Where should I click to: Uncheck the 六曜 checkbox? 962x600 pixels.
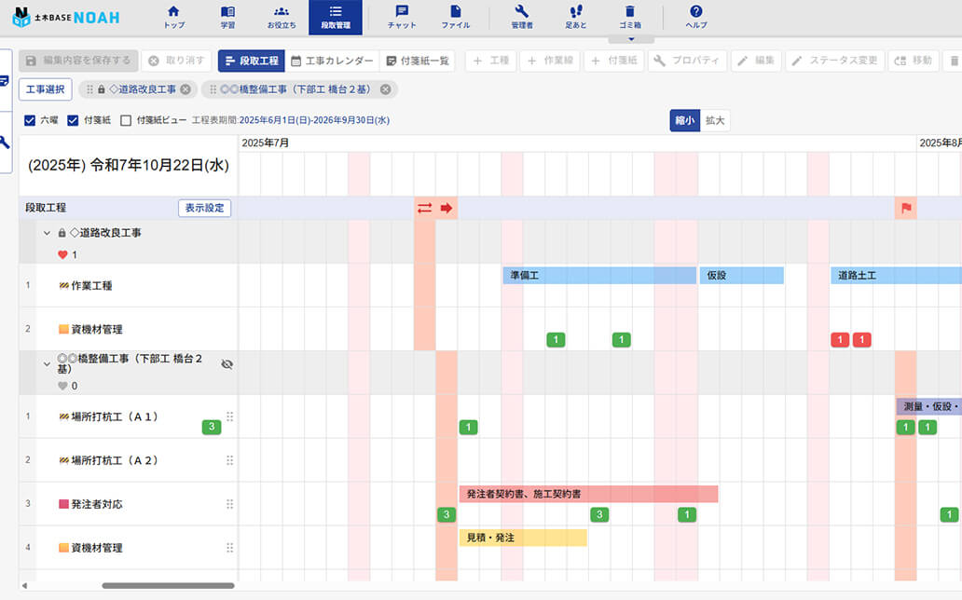(x=30, y=120)
